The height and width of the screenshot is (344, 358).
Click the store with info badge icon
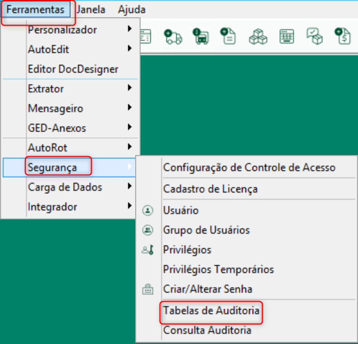201,36
